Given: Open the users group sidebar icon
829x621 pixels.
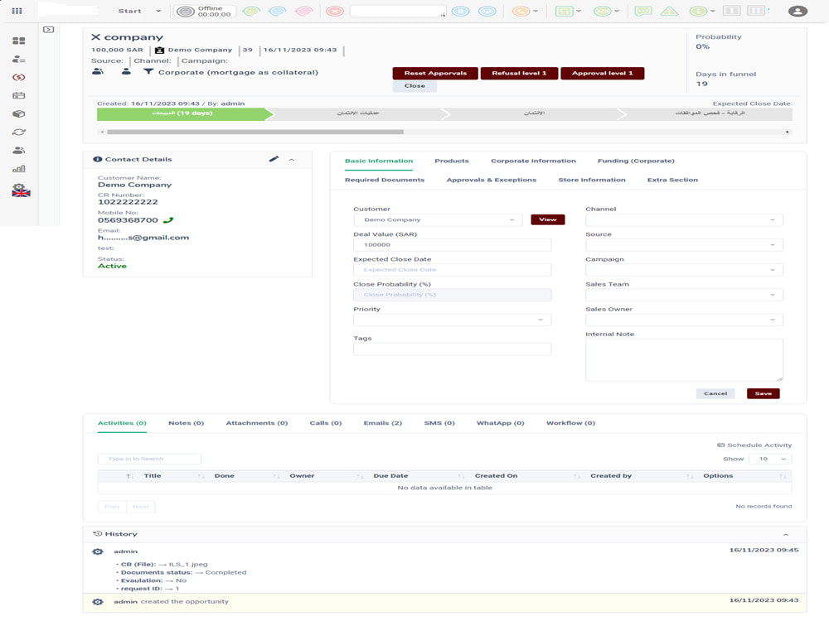Looking at the screenshot, I should tap(19, 151).
